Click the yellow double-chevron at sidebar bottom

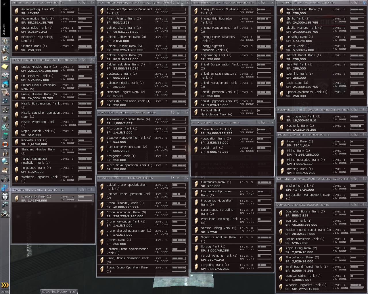pyautogui.click(x=5, y=285)
